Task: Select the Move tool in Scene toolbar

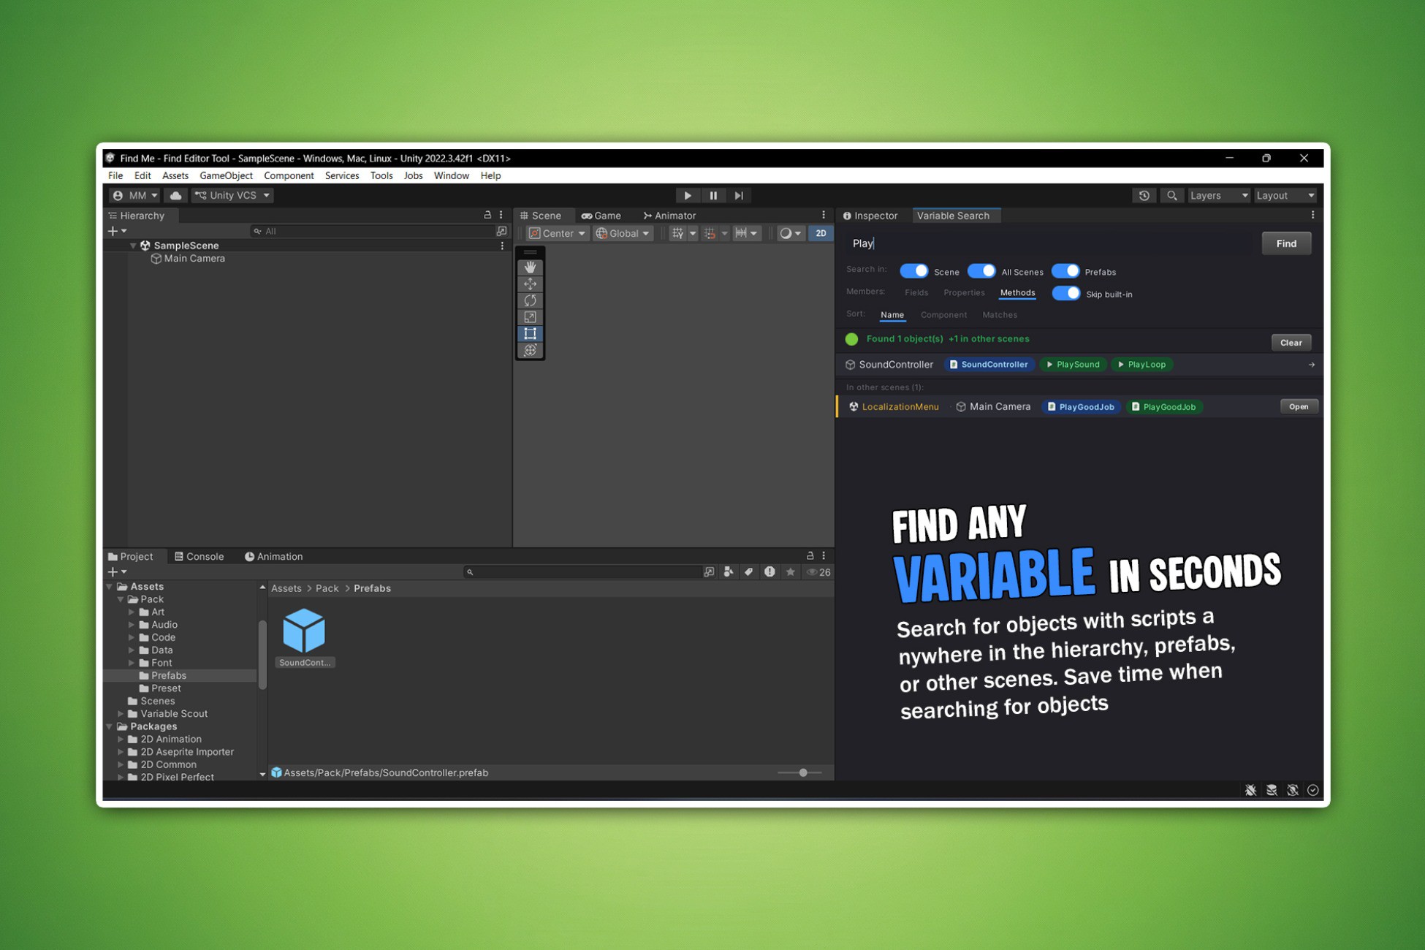Action: [530, 284]
